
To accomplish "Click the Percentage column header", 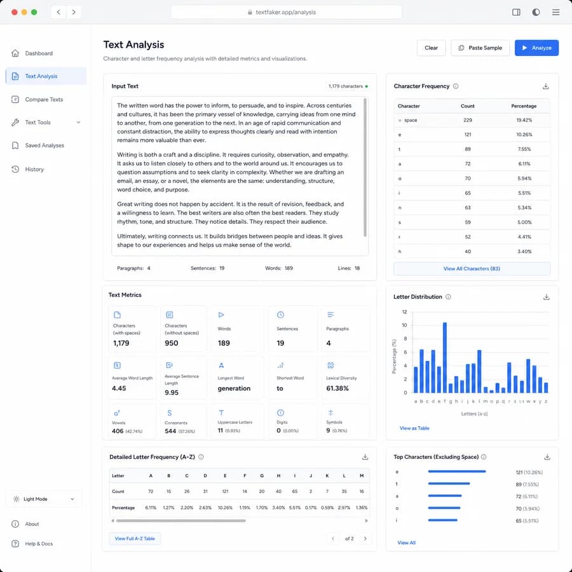I will 524,106.
